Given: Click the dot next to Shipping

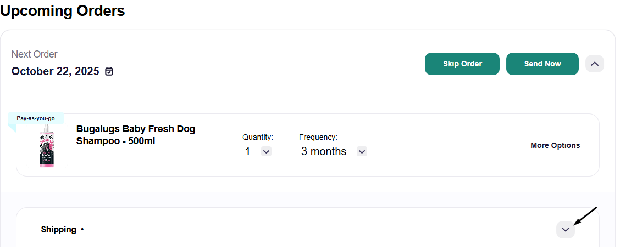Looking at the screenshot, I should 82,230.
